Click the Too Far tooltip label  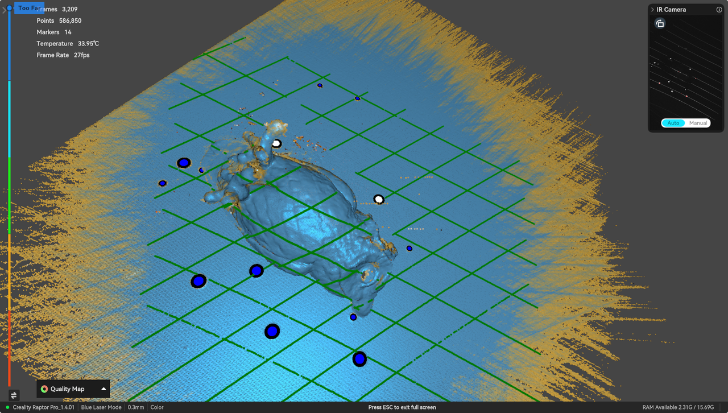30,7
